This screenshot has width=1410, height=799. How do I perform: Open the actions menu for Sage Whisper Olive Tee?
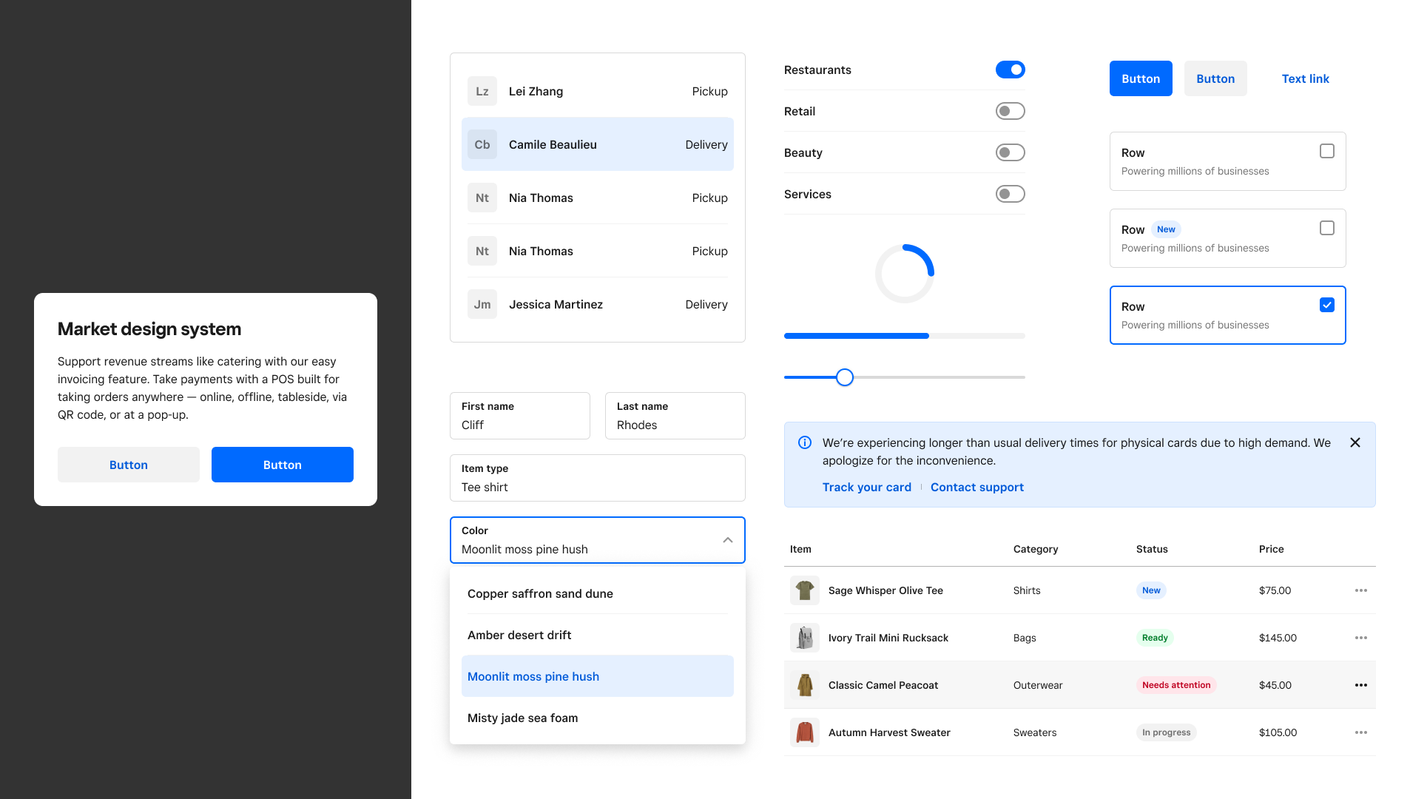1361,590
